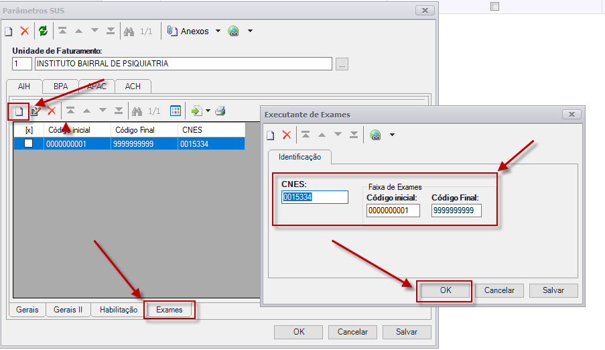The width and height of the screenshot is (605, 350).
Task: Switch to Gerais II bottom tab
Action: click(x=68, y=310)
